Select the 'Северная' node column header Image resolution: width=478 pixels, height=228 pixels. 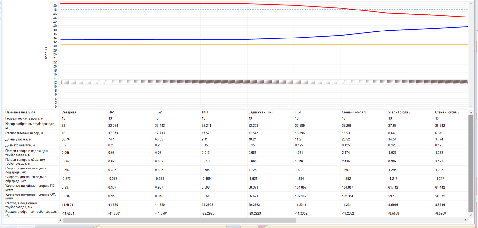click(x=69, y=112)
